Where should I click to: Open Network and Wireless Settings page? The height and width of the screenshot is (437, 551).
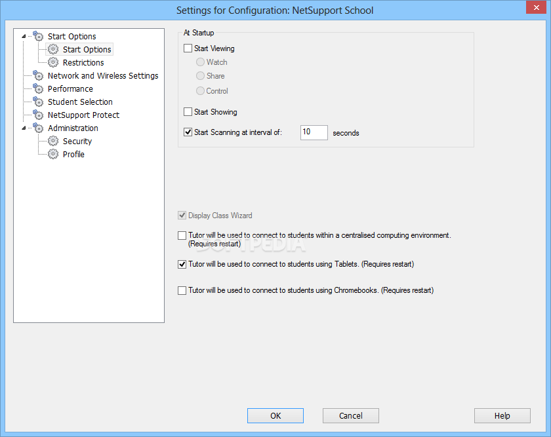103,75
